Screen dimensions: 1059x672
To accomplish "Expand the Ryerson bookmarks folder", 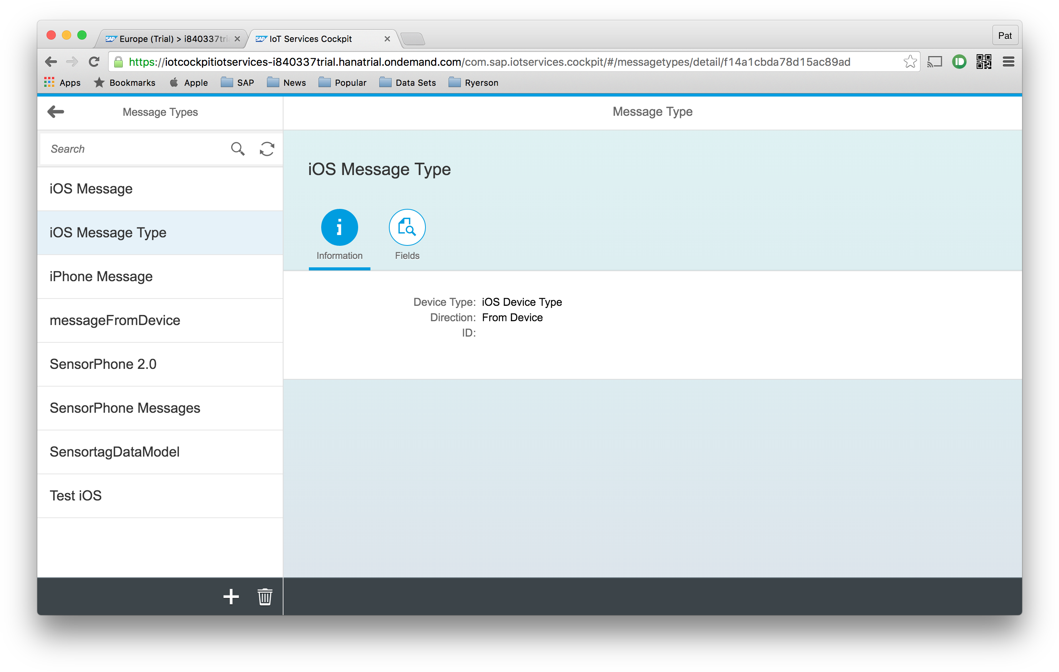I will click(x=473, y=83).
